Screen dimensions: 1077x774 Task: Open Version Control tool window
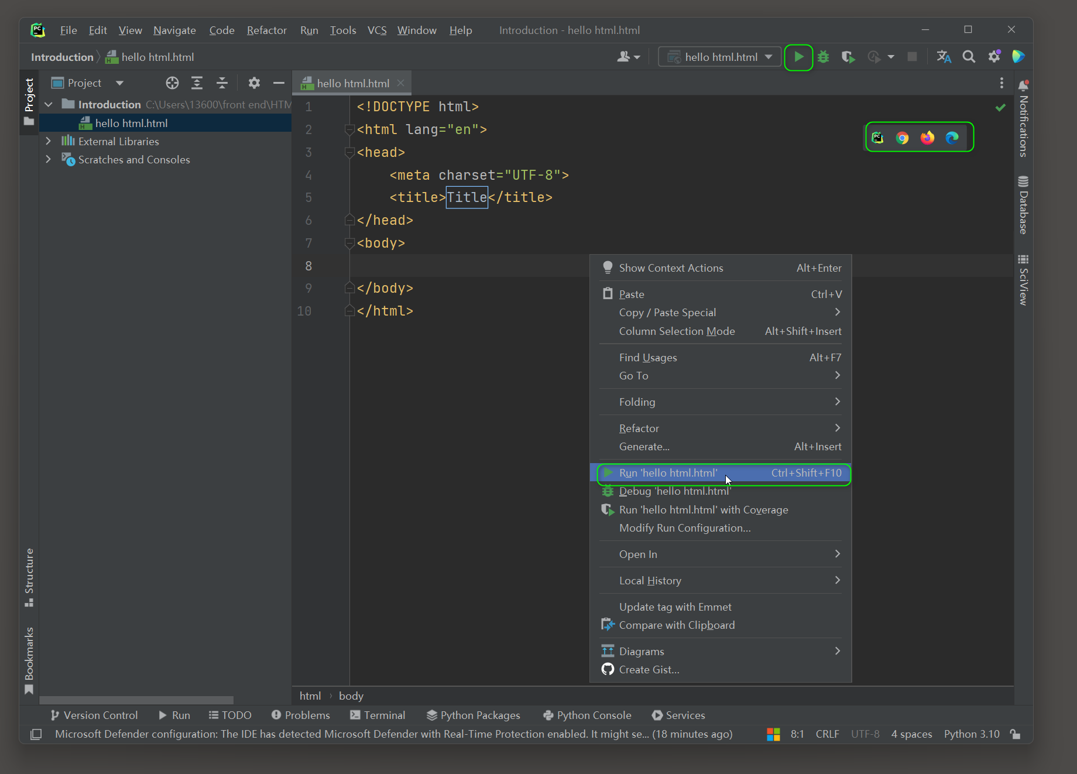(94, 715)
